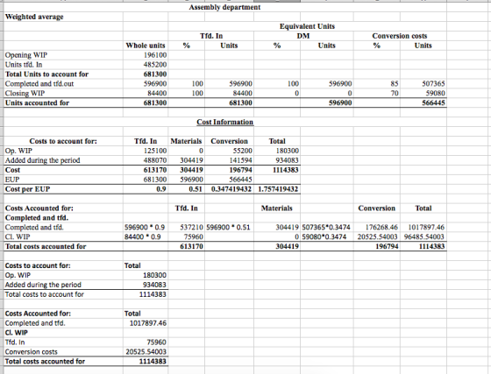The image size is (491, 374).
Task: Select the bottom summary 75960 Tfd. In value
Action: tap(156, 342)
